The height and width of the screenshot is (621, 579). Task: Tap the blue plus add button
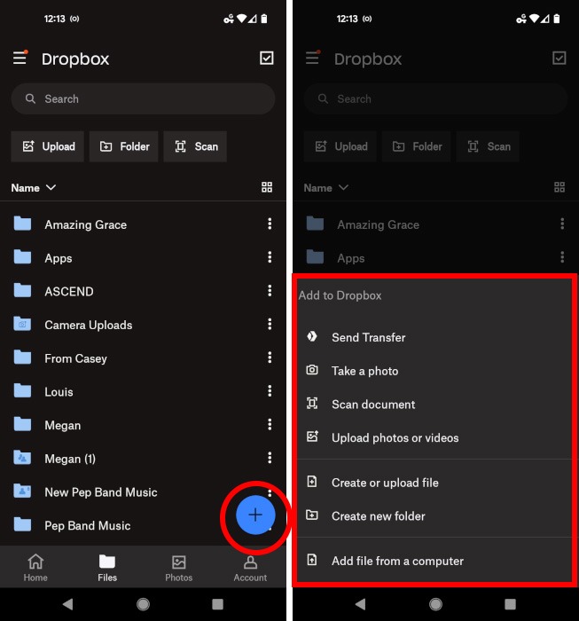[255, 515]
